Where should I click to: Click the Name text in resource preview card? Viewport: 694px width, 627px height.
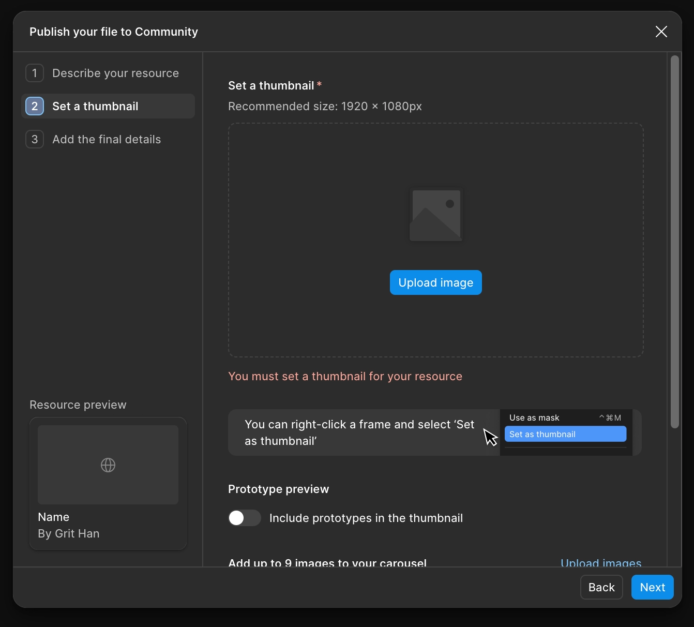(x=54, y=517)
